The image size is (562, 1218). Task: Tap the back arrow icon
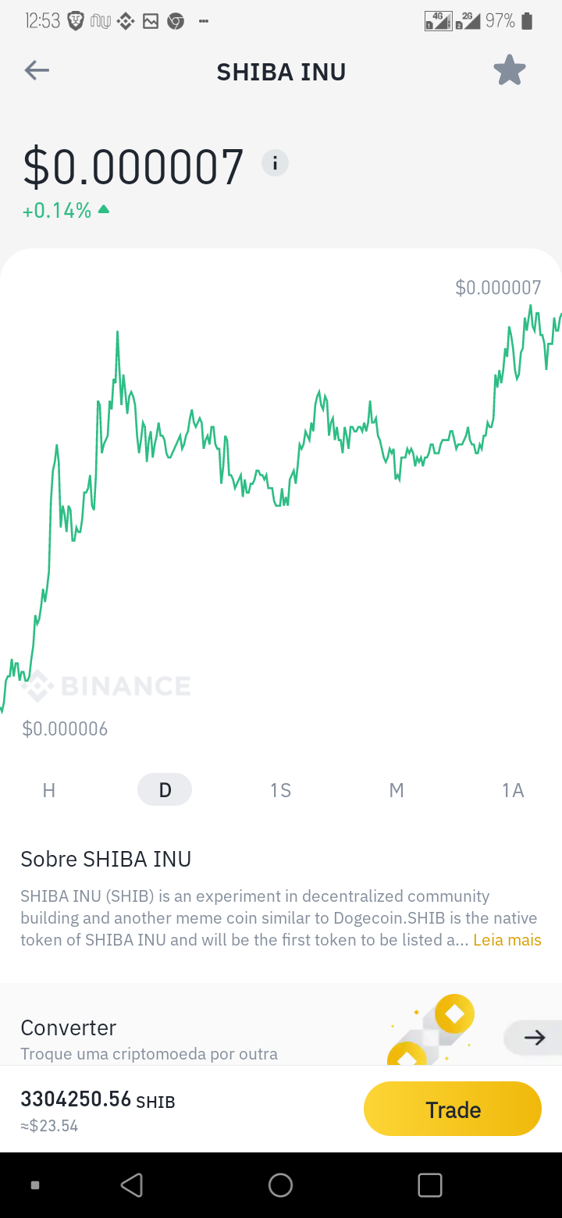(37, 71)
